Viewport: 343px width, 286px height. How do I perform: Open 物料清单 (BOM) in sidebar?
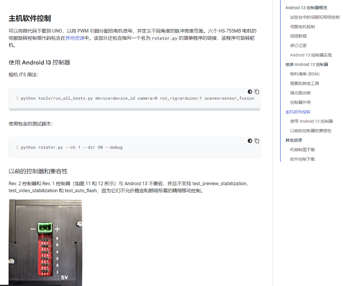(x=305, y=74)
